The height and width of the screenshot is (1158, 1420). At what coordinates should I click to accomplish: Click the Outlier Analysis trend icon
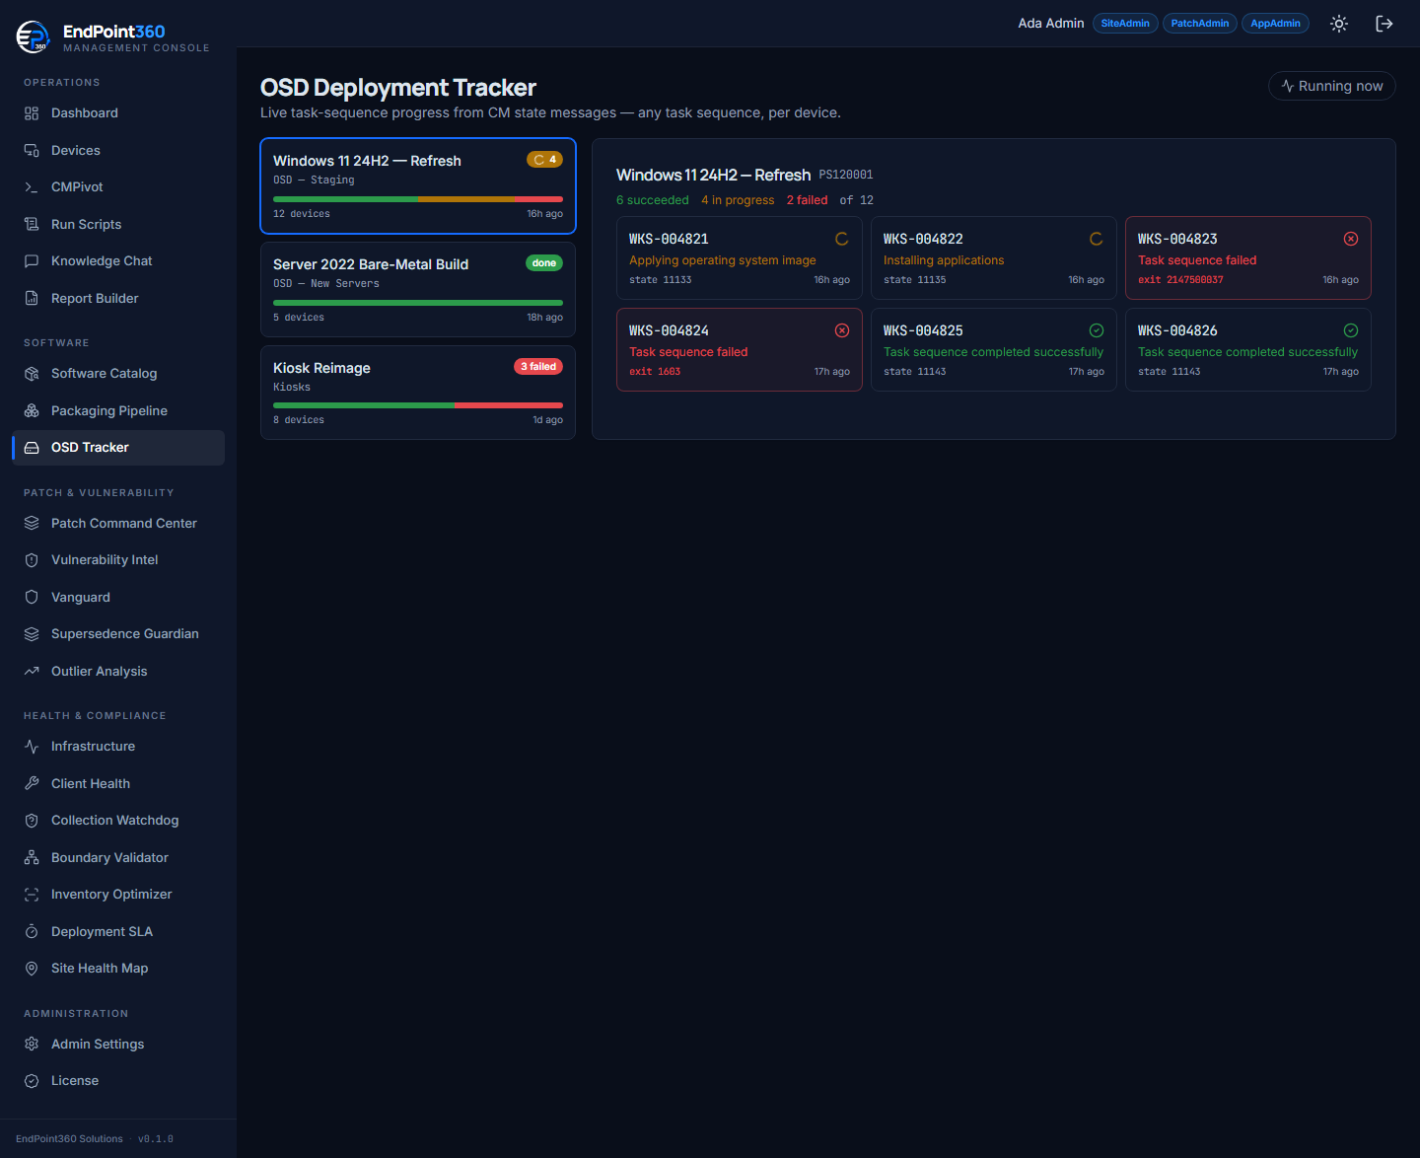coord(32,671)
